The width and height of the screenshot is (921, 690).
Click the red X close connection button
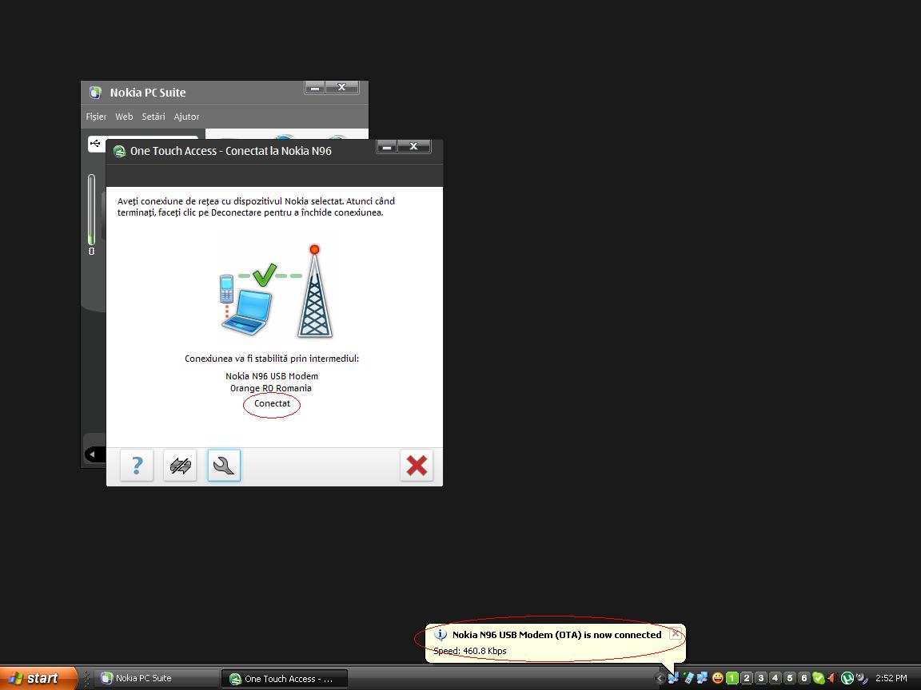(417, 466)
